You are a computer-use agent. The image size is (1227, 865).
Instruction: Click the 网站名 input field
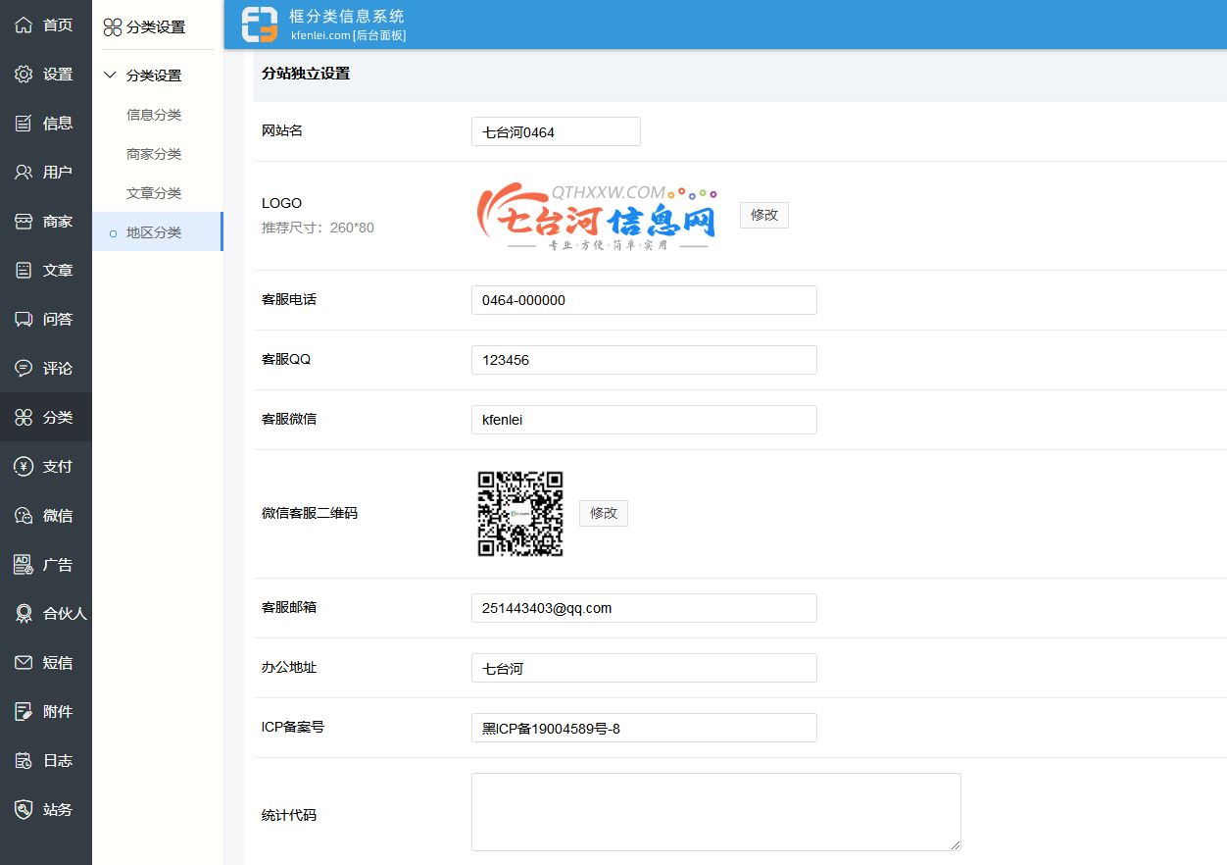pyautogui.click(x=556, y=131)
